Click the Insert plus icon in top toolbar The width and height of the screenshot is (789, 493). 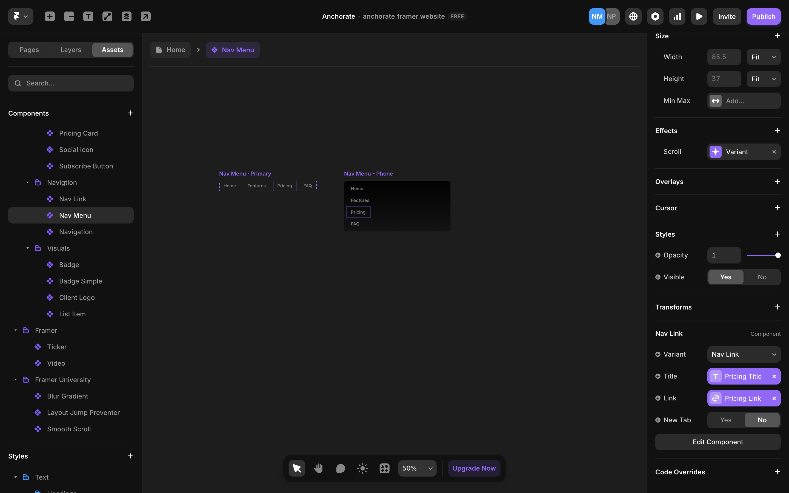point(50,16)
